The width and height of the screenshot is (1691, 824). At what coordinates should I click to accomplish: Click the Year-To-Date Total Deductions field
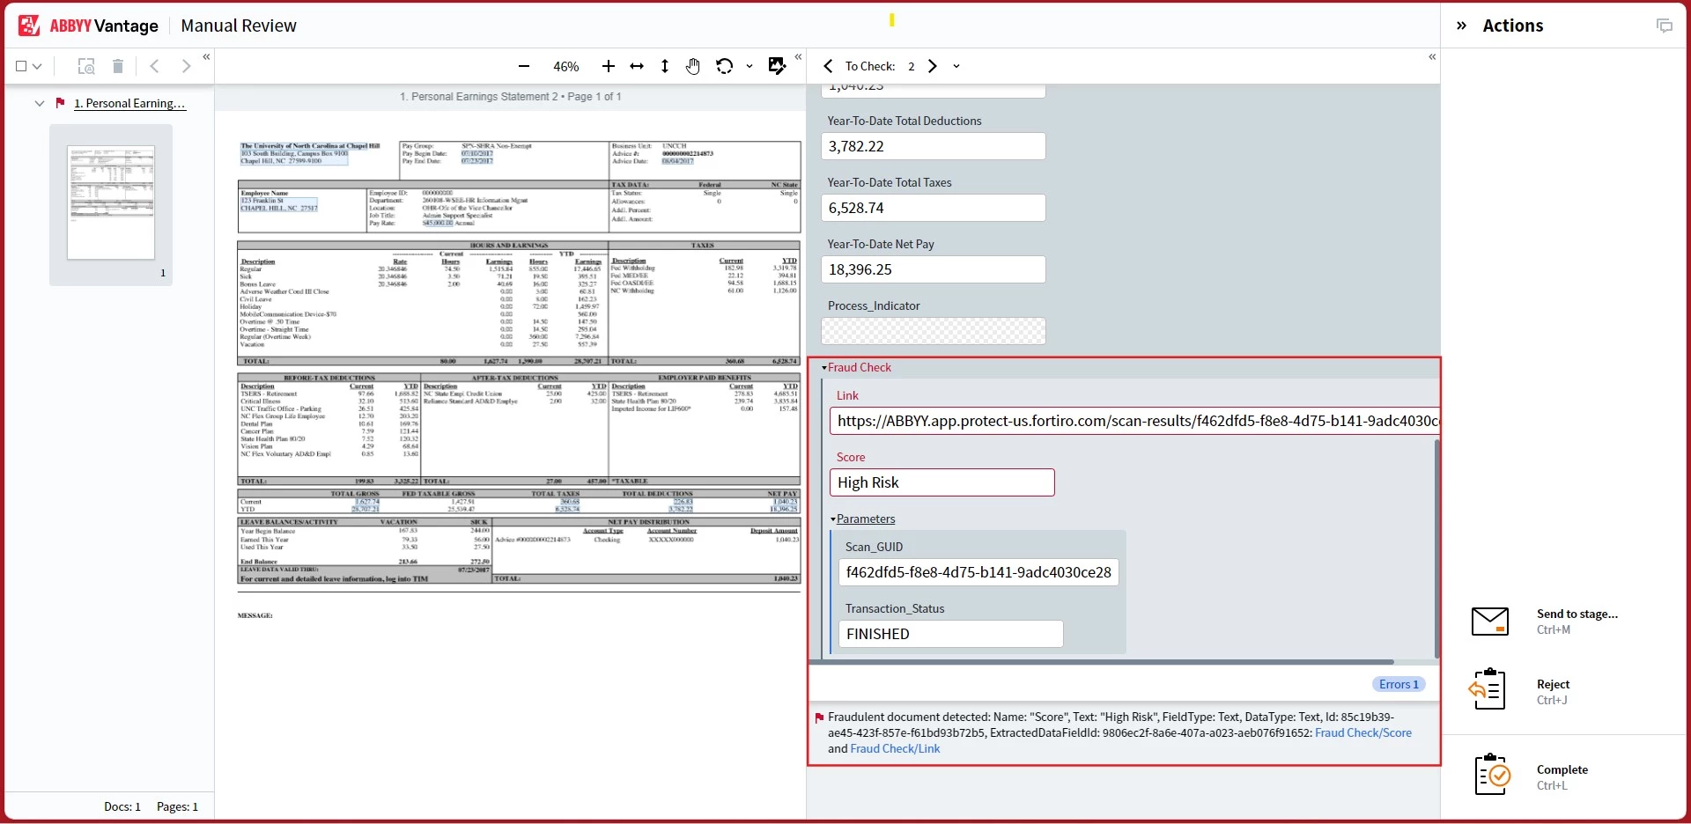934,146
